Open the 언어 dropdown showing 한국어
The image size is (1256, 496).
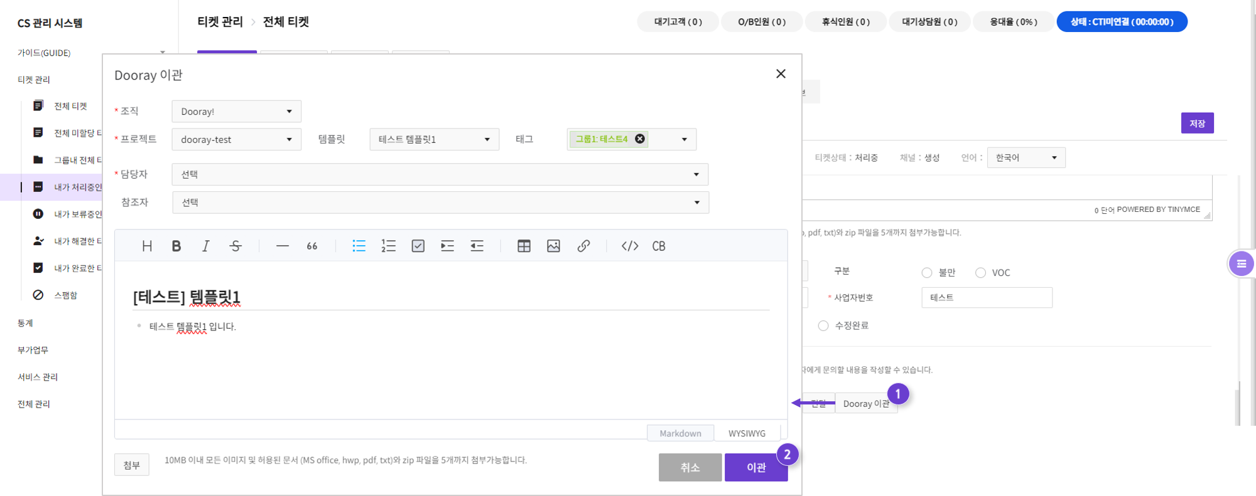coord(1026,157)
